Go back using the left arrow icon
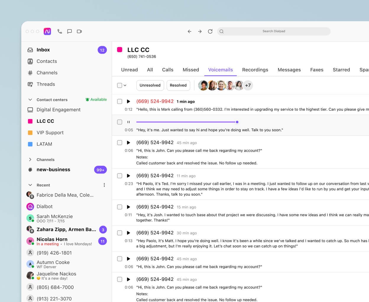This screenshot has height=302, width=369. pyautogui.click(x=190, y=31)
